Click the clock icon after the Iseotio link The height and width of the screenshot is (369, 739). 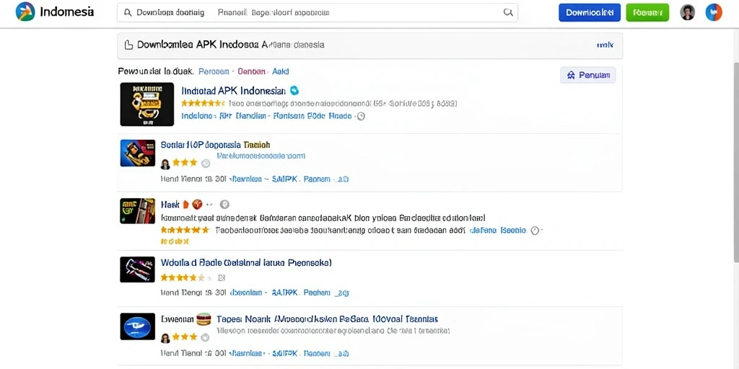pos(535,231)
